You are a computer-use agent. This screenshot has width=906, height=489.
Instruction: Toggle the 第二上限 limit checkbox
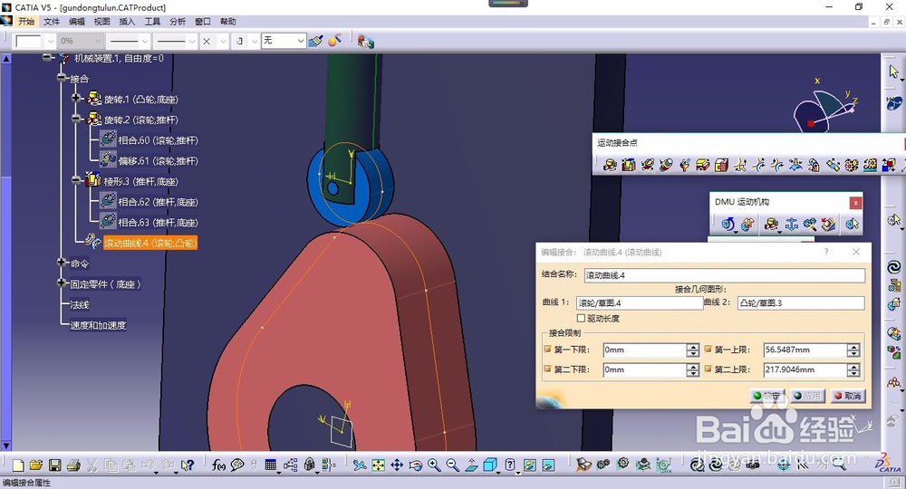coord(708,369)
